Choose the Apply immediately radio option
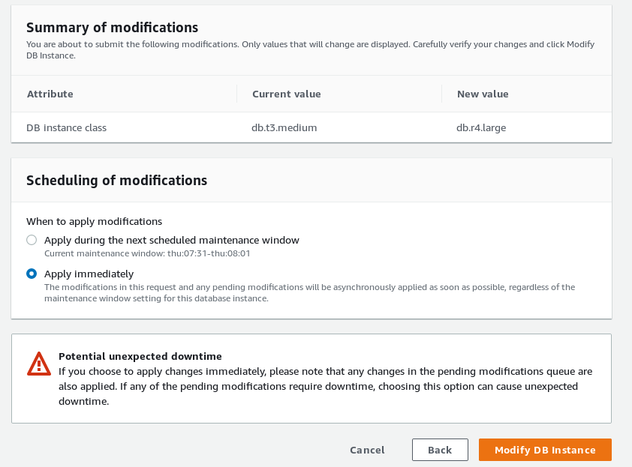 point(32,274)
